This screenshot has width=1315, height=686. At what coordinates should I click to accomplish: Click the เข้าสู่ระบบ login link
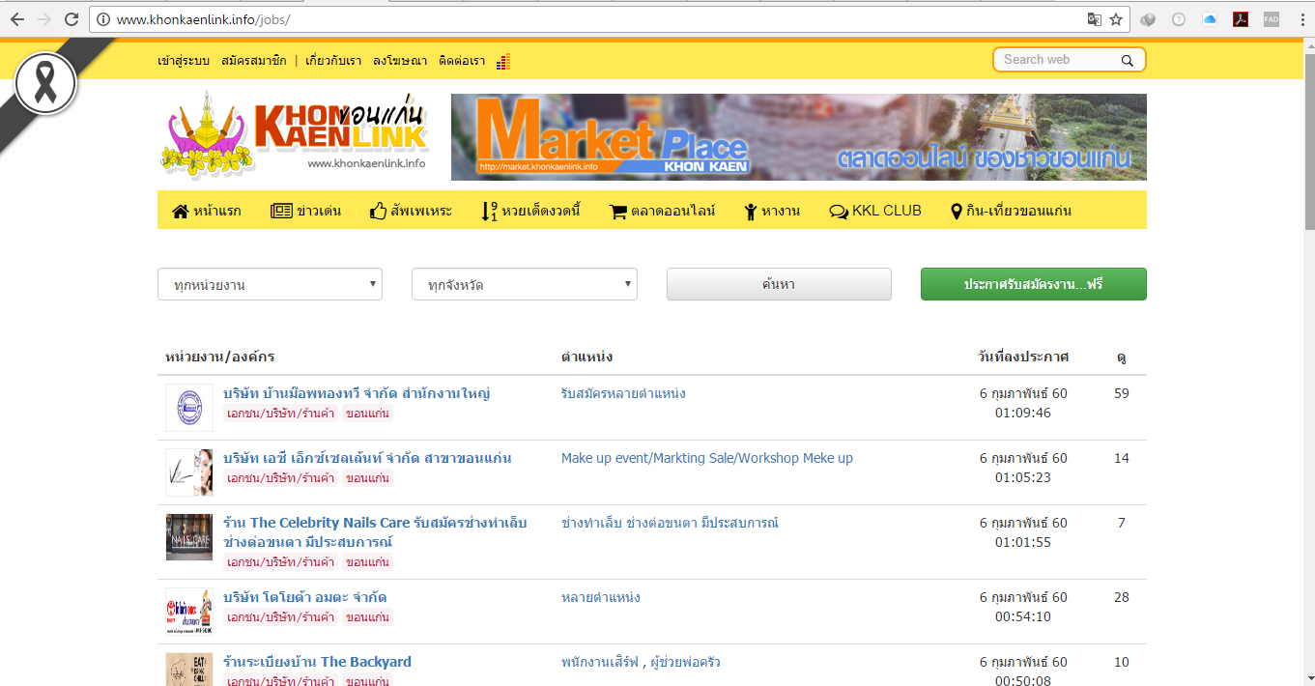coord(184,61)
